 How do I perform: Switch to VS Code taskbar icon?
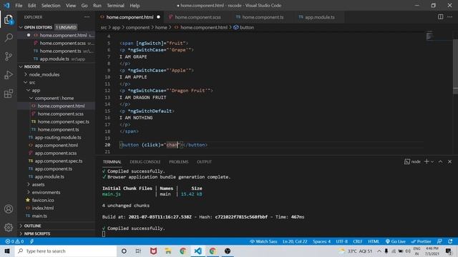coord(198,251)
